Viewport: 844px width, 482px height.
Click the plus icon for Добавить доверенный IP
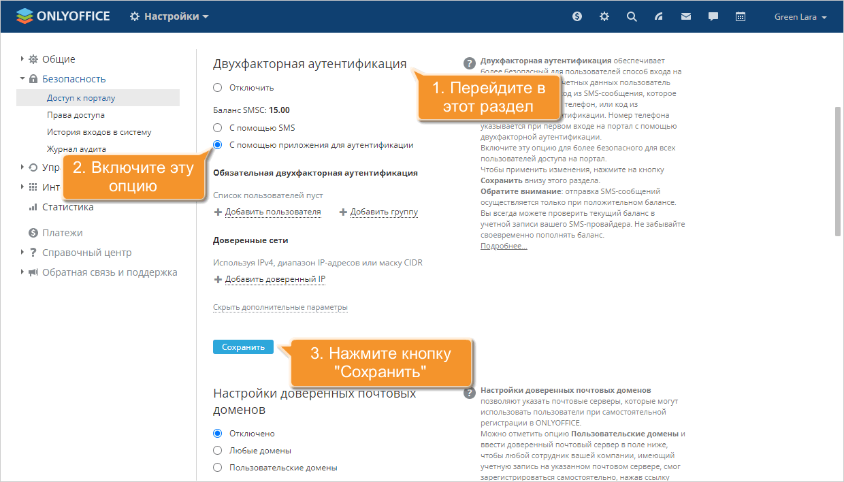(x=218, y=279)
